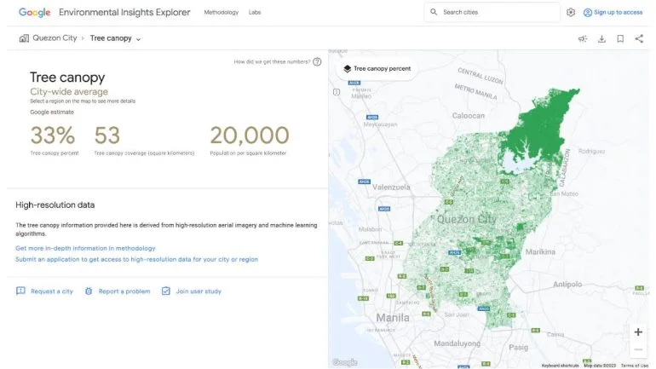Click the Rodriguez map label
This screenshot has height=369, width=656.
tap(591, 152)
